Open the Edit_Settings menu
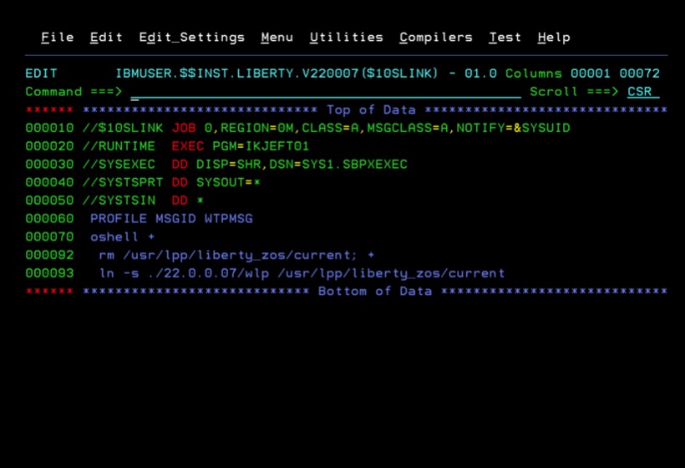 pyautogui.click(x=192, y=38)
